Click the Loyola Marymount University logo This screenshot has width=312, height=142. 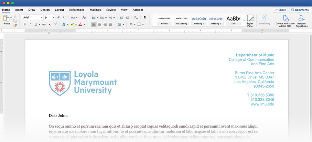[x=83, y=83]
